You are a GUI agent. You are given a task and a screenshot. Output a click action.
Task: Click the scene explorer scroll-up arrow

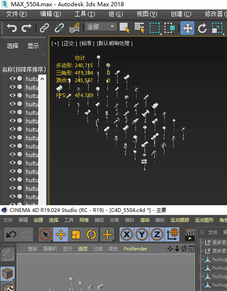coord(42,79)
